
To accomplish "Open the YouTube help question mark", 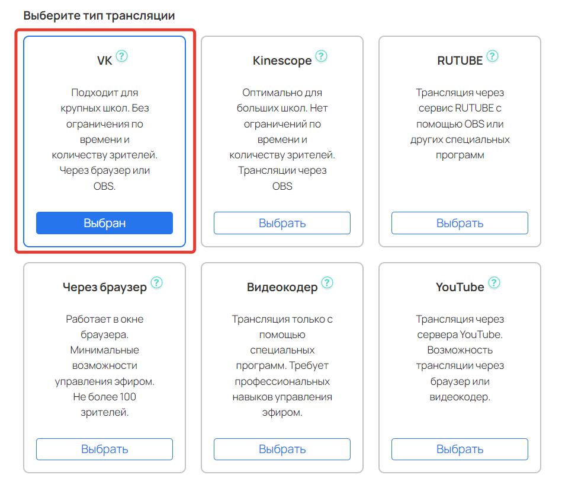I will pos(494,283).
